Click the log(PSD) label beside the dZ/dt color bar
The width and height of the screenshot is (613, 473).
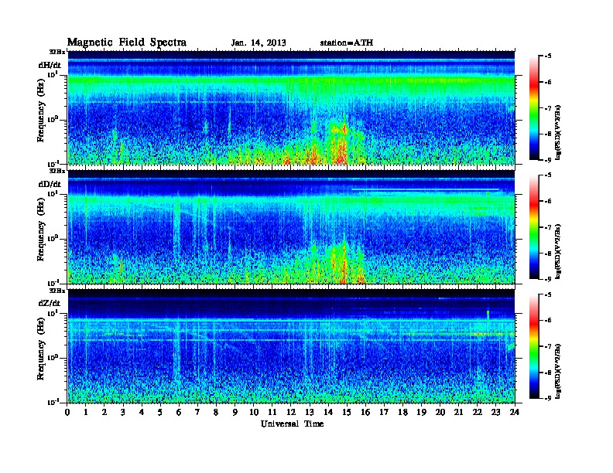[x=558, y=370]
